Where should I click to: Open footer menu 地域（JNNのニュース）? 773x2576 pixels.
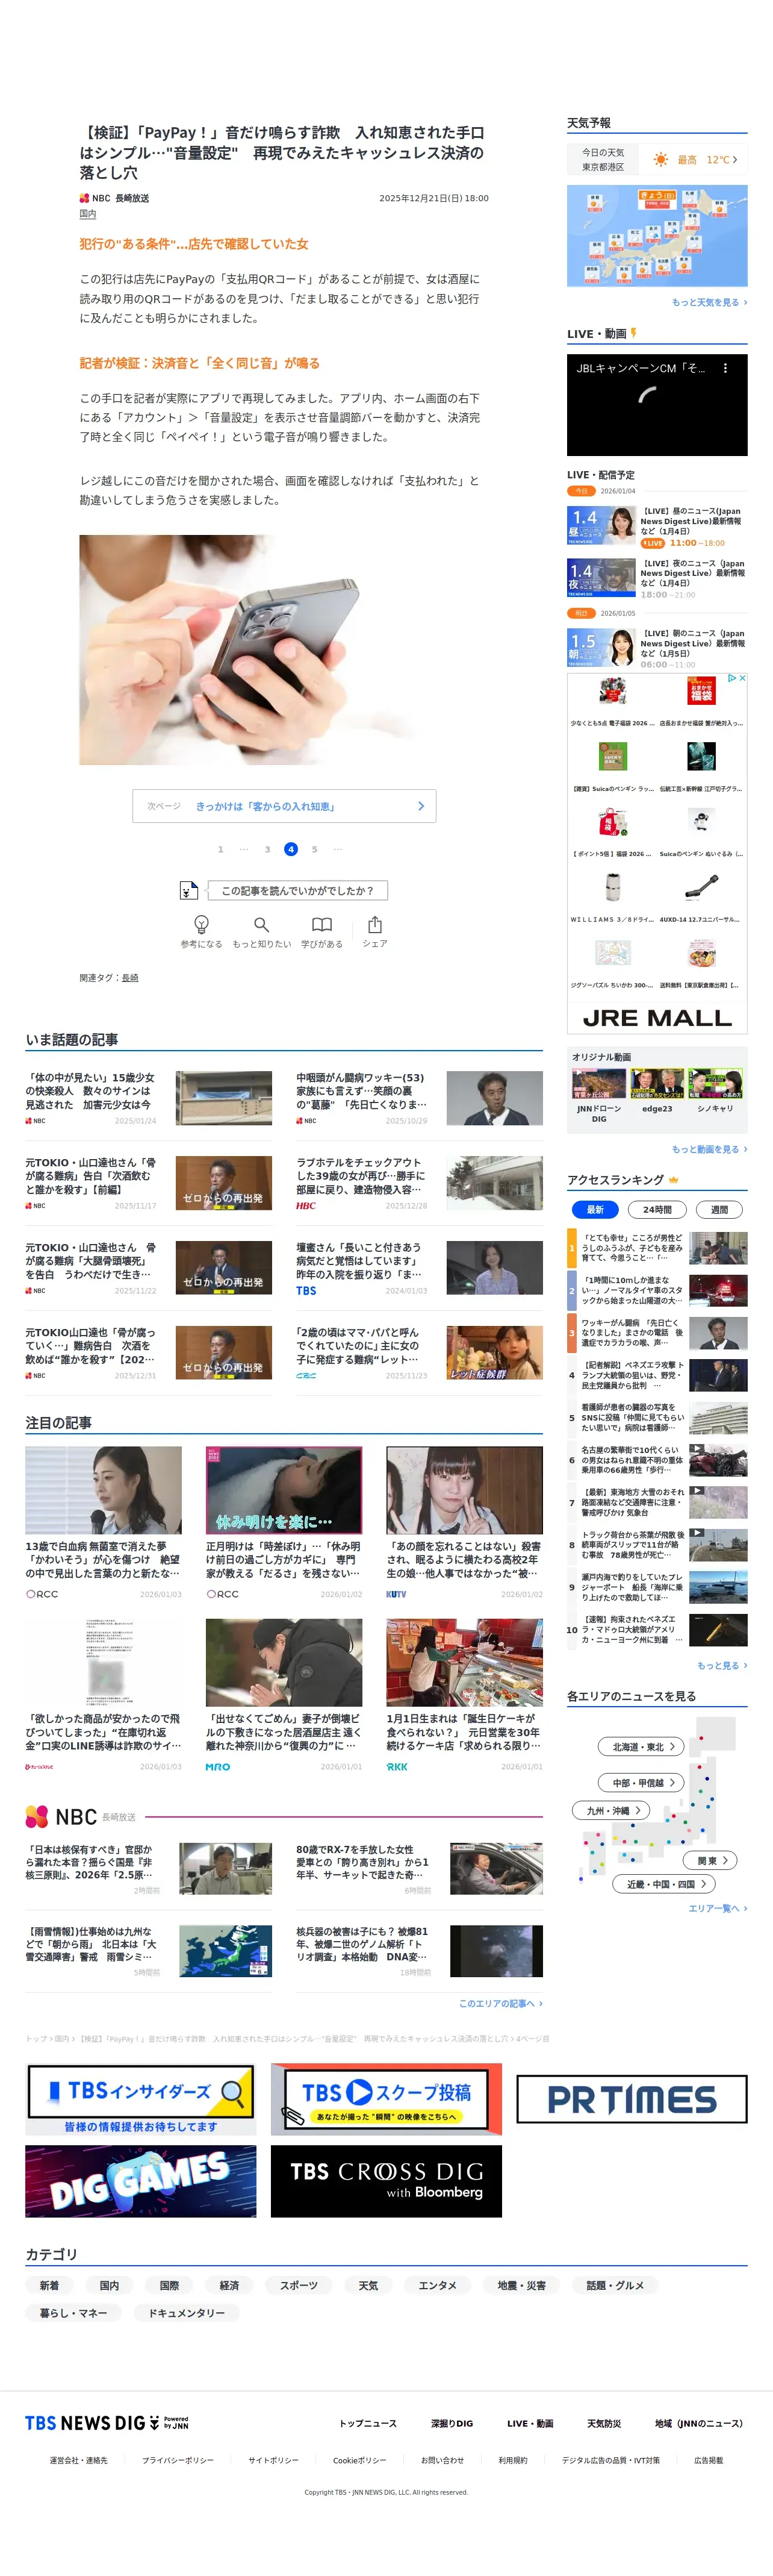pyautogui.click(x=699, y=2423)
